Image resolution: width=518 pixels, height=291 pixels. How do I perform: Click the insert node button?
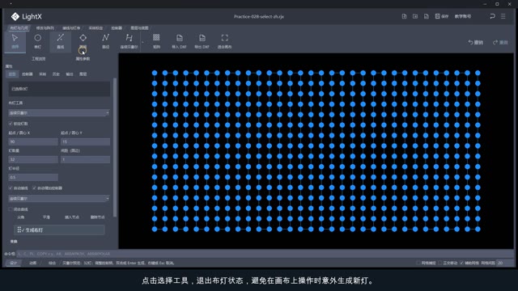tap(72, 217)
